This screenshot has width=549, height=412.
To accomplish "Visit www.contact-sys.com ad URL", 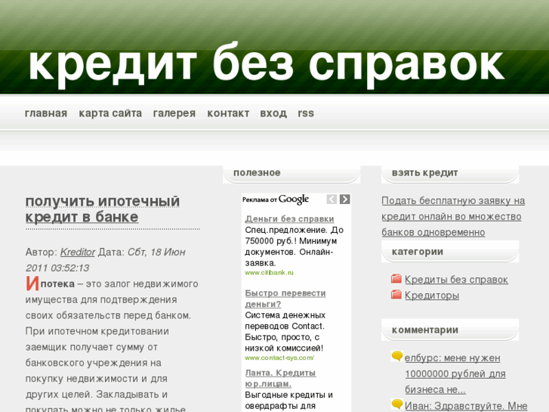I will click(x=279, y=358).
